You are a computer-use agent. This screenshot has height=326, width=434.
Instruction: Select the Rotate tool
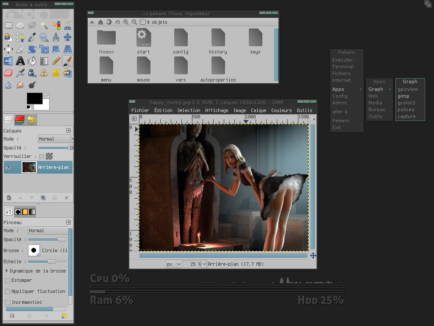click(32, 49)
